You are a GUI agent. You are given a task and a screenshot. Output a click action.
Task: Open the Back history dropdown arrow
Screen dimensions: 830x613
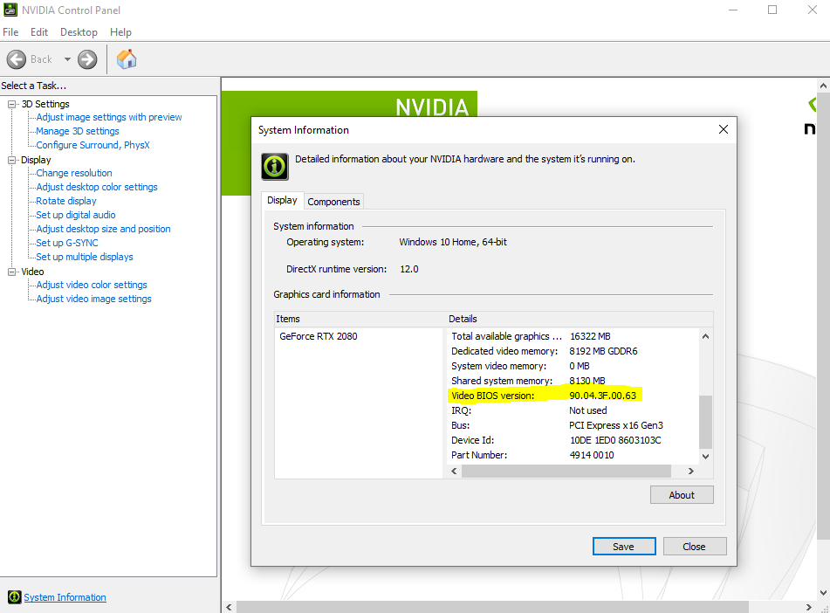pos(67,59)
